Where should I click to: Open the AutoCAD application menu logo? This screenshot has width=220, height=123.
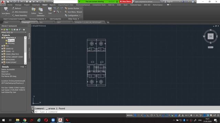point(3,3)
